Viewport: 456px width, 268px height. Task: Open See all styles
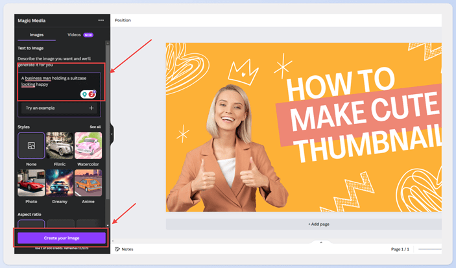click(x=95, y=127)
